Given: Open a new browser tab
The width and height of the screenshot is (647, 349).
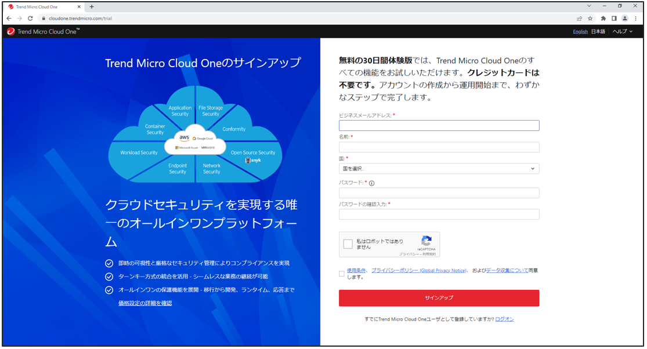Looking at the screenshot, I should [x=92, y=7].
